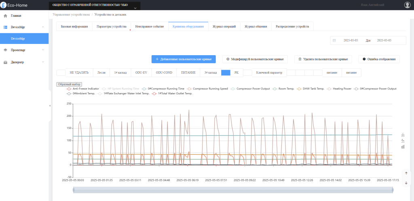This screenshot has height=201, width=414.
Task: Click the home icon beside Главная
Action: 5,16
